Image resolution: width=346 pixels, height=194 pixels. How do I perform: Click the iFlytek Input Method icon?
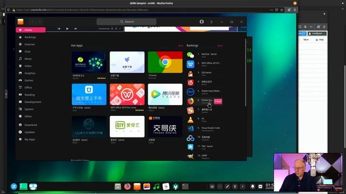(x=190, y=92)
